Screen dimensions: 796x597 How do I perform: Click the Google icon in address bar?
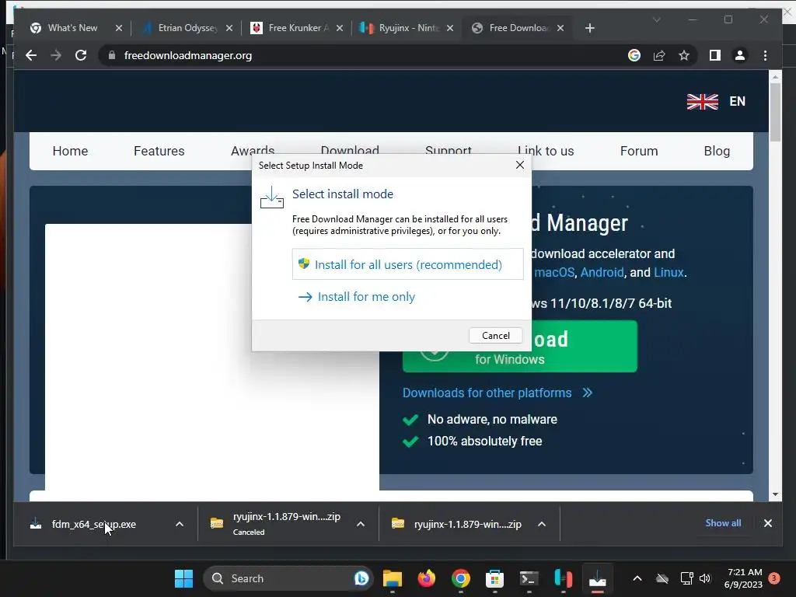pos(634,55)
